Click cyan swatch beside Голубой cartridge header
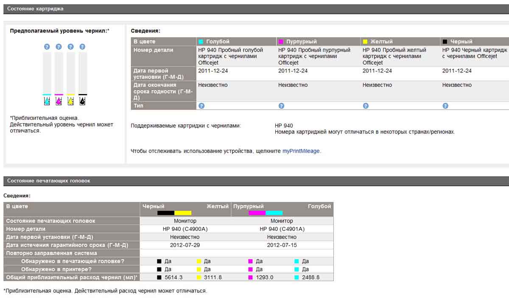Image resolution: width=509 pixels, height=298 pixels. click(201, 42)
